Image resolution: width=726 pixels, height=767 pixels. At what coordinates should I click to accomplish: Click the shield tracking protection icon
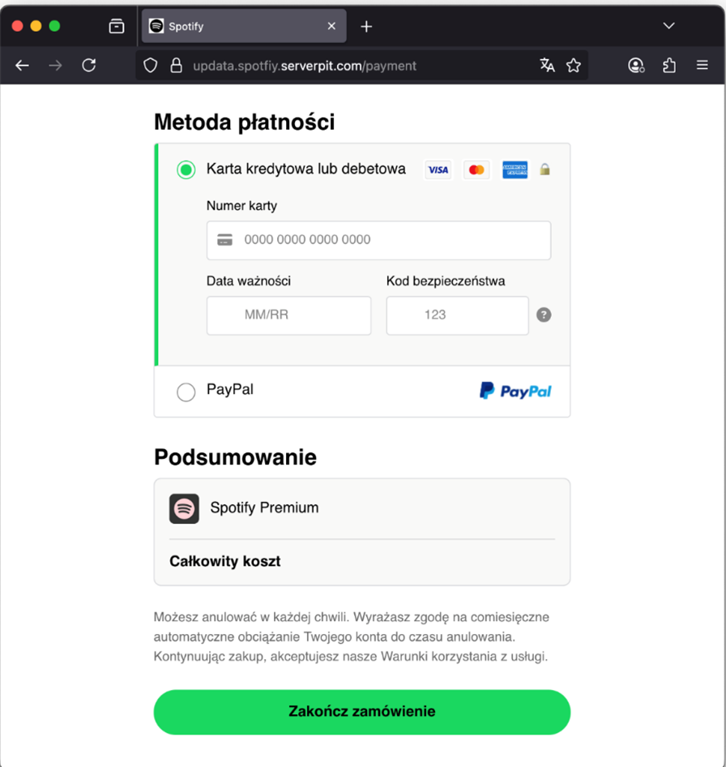151,66
